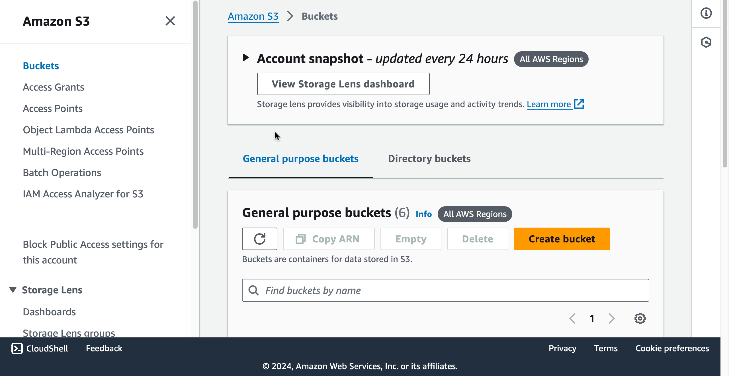
Task: Open Amazon S3 breadcrumb link
Action: [253, 16]
